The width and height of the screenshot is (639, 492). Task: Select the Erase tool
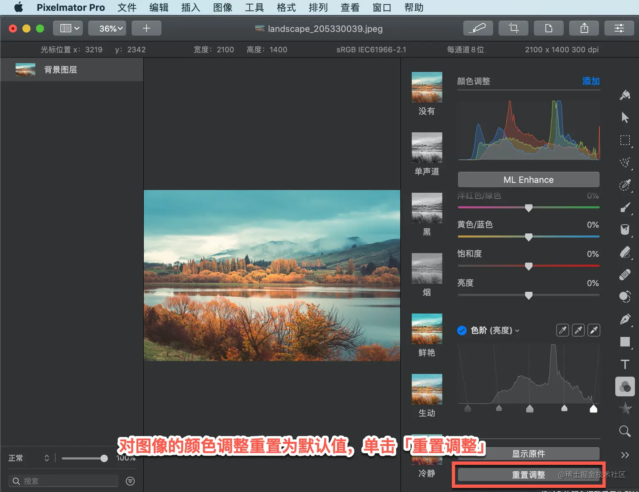pyautogui.click(x=625, y=252)
